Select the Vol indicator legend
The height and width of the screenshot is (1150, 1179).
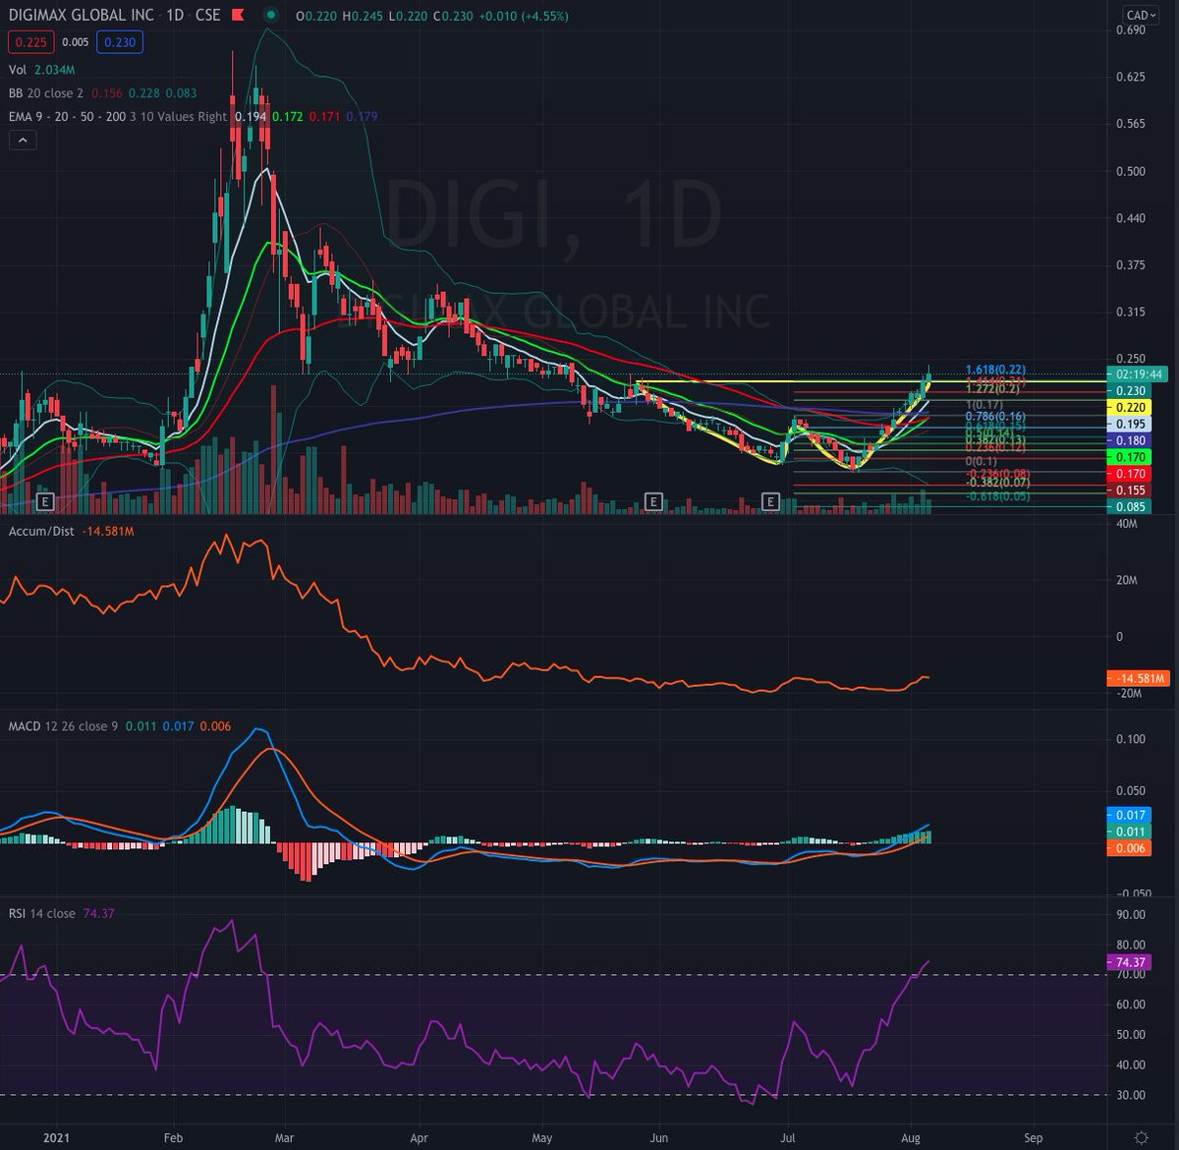pos(18,70)
